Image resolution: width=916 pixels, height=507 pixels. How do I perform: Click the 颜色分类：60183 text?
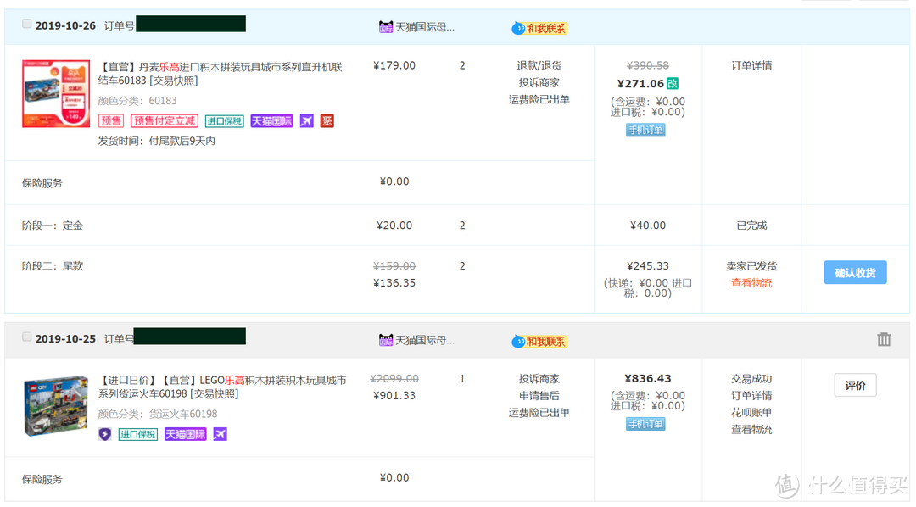[137, 100]
